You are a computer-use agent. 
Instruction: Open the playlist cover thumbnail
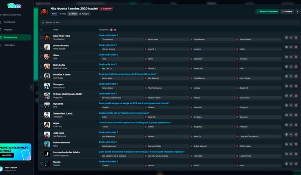point(44,12)
